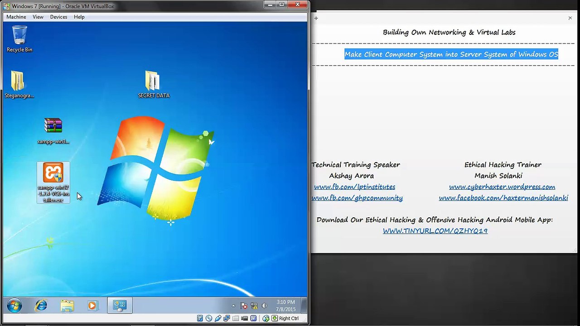Click the VirtualBox shared folders indicator

236,318
